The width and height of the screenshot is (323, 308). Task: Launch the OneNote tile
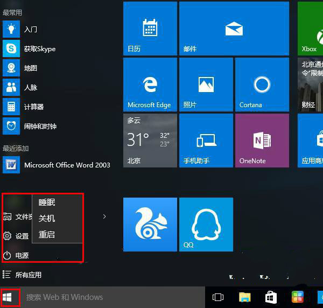coord(262,140)
